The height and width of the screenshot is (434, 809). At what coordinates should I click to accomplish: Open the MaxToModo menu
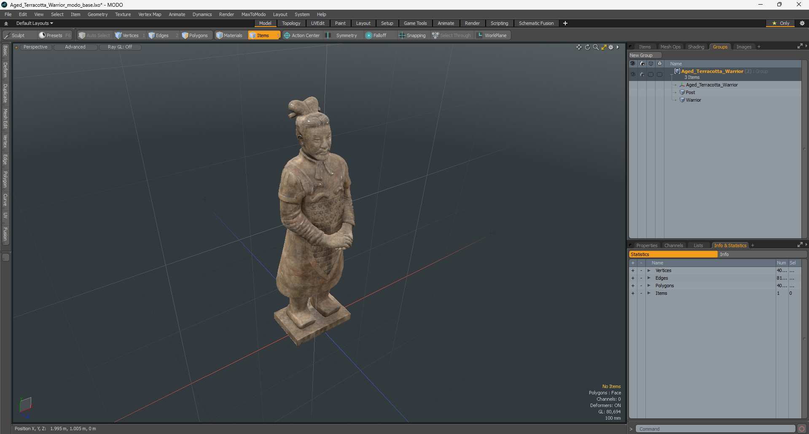click(x=253, y=14)
